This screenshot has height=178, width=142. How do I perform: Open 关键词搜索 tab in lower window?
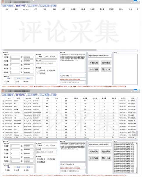(8, 95)
